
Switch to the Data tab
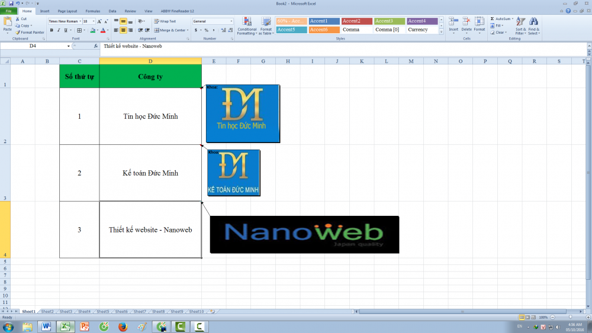click(112, 11)
